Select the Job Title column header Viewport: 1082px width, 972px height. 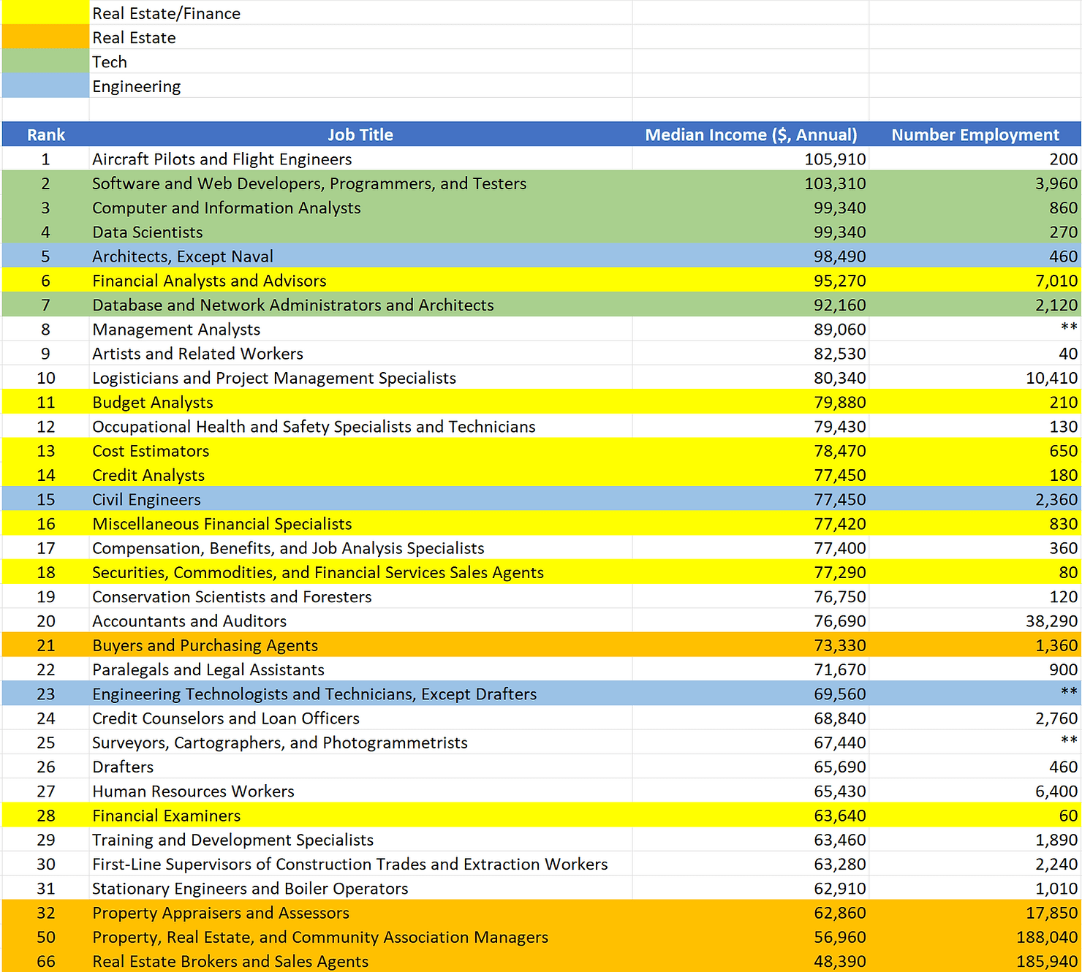click(x=360, y=134)
